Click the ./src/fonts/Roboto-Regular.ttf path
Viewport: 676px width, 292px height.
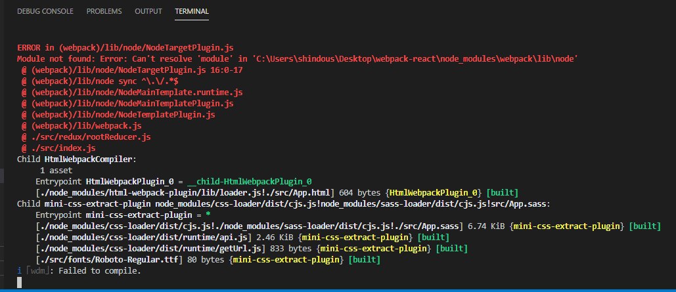coord(110,260)
